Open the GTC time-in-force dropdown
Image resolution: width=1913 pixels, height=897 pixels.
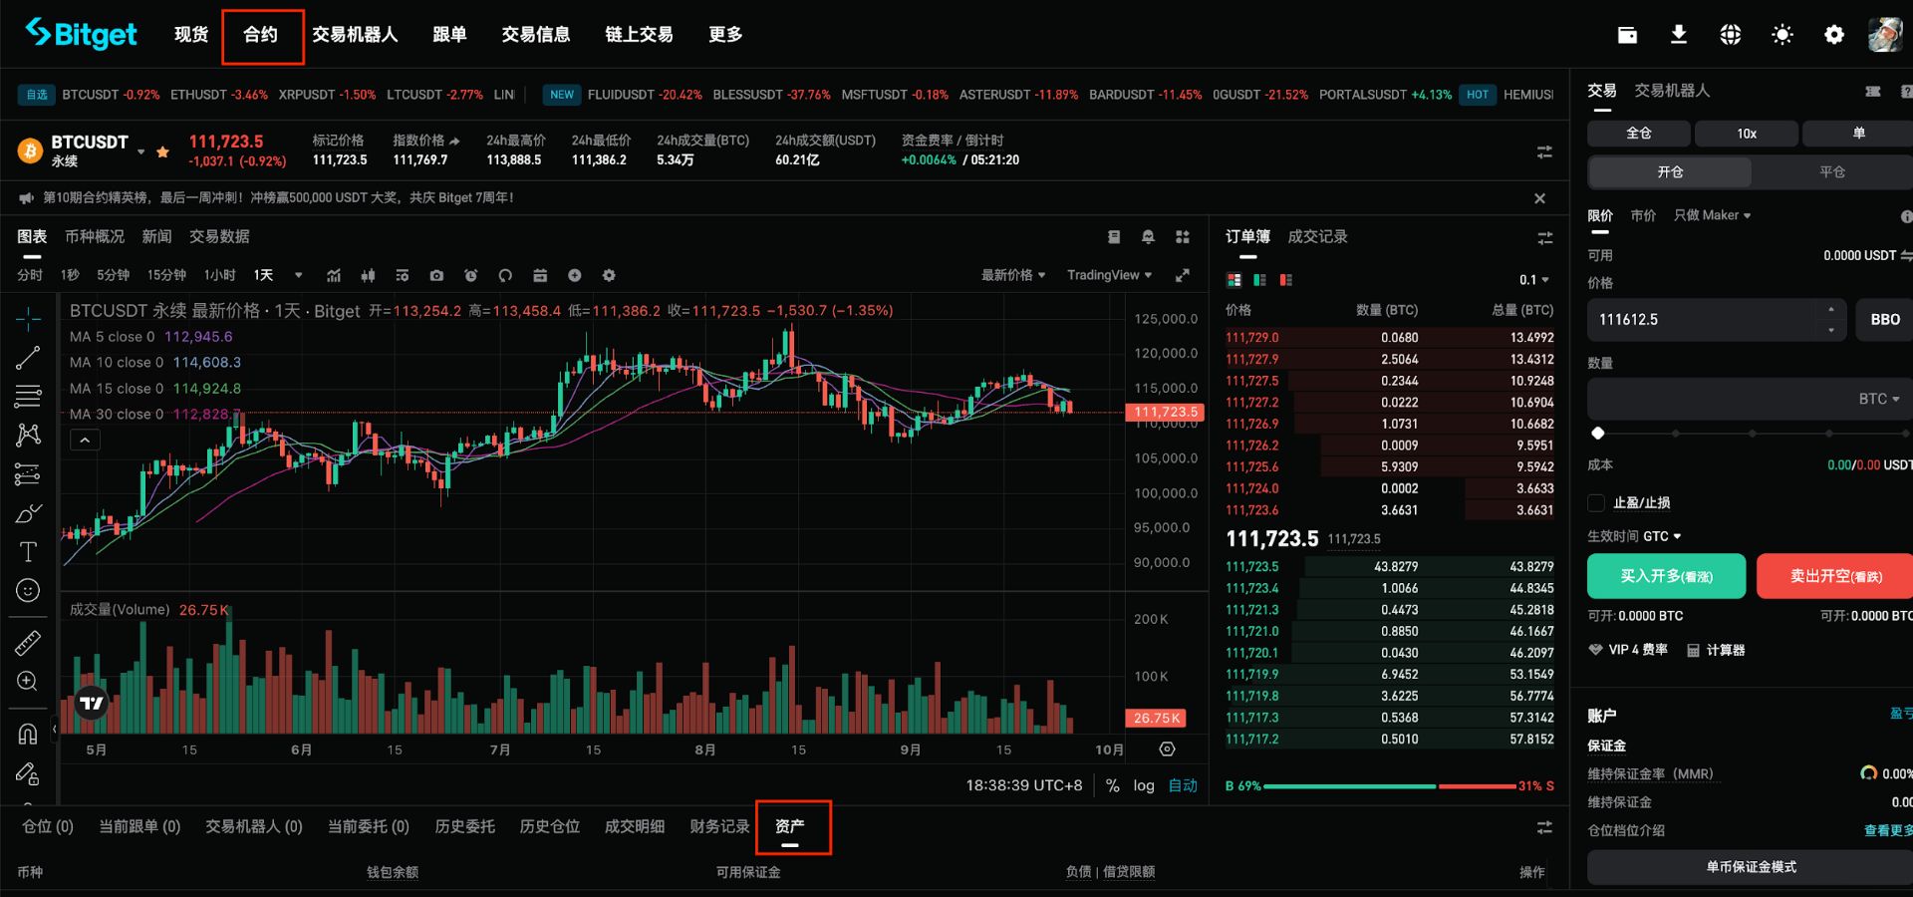click(x=1662, y=536)
